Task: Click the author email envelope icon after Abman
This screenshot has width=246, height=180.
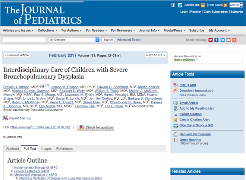Action: 47,86
